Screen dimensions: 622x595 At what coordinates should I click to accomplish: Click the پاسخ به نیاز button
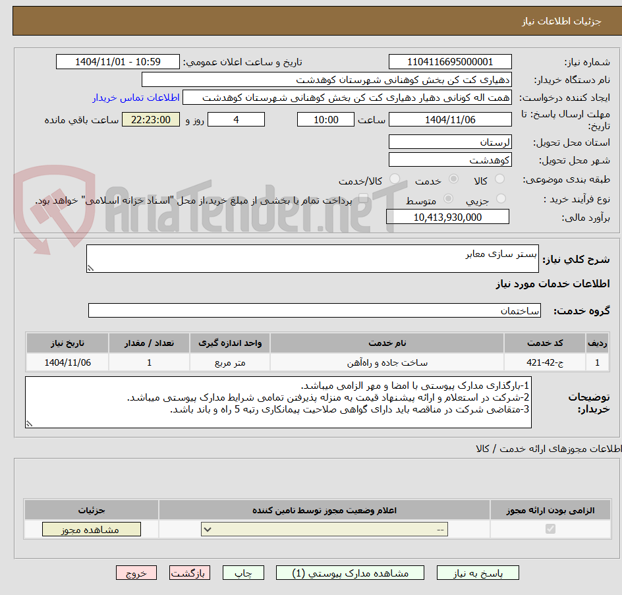tap(478, 573)
